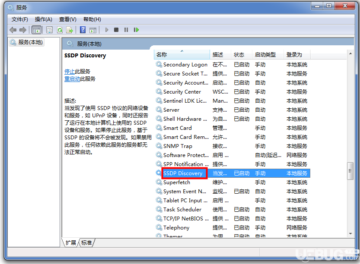Select the gear icon of Security Center

pos(159,91)
